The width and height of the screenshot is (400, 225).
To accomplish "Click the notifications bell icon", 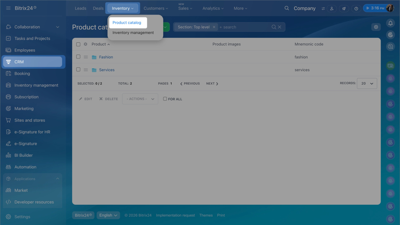I will click(x=390, y=23).
